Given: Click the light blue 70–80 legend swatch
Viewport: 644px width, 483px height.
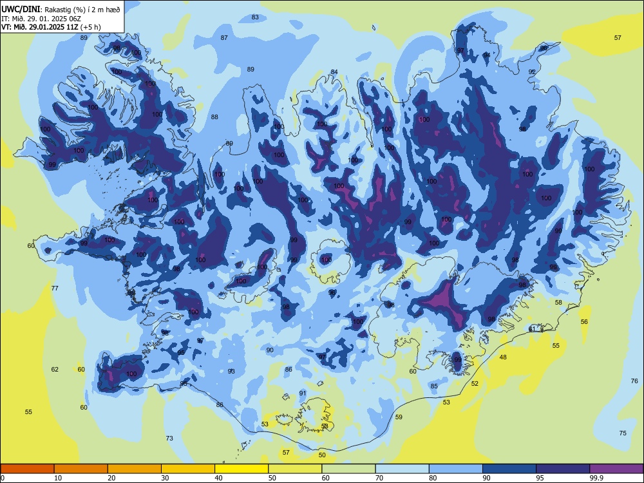Looking at the screenshot, I should 402,469.
